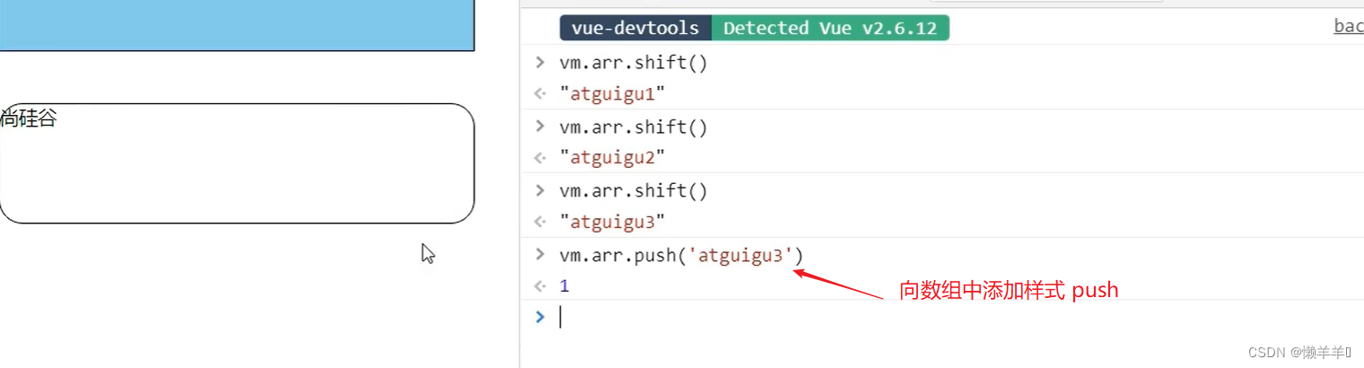
Task: Click the gray chevron beside the push command
Action: click(x=539, y=254)
